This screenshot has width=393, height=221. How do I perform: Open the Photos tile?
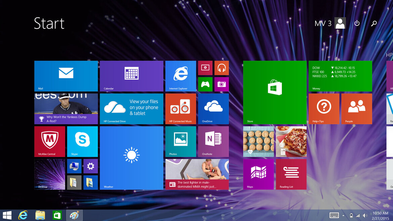181,142
